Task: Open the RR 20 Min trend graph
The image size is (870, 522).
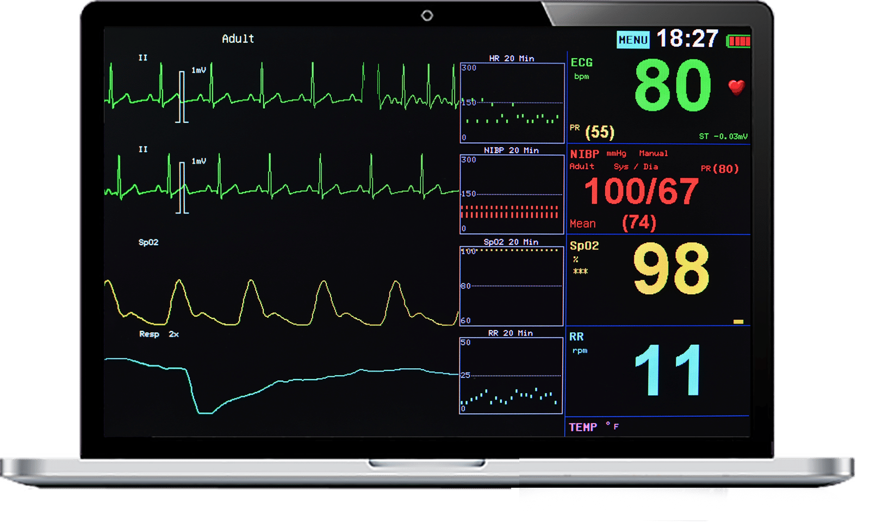Action: 511,376
